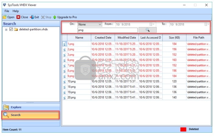Sort by Size (KB) column header
This screenshot has height=137, width=215.
click(174, 38)
